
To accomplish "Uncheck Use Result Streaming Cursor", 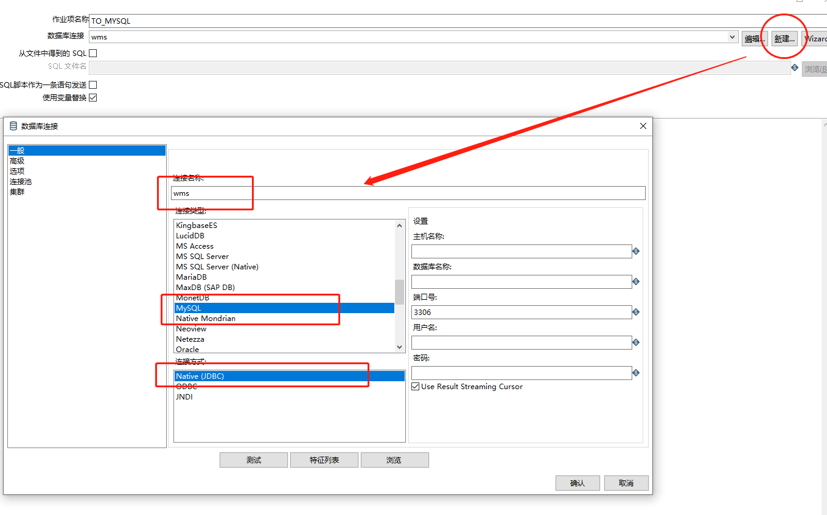I will 415,386.
